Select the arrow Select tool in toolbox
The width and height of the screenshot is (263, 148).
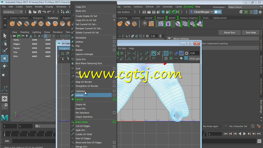5,36
